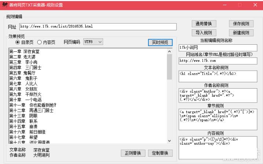This screenshot has width=263, height=164.
Task: Focus the 章节规则 text box
Action: click(x=218, y=119)
